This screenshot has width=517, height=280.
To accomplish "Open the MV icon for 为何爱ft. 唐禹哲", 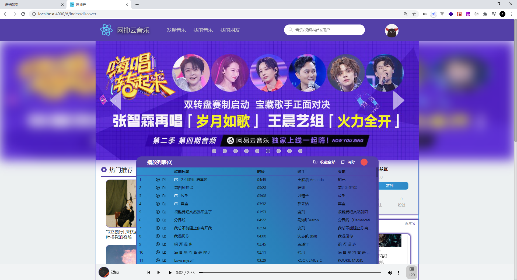I will pyautogui.click(x=176, y=180).
